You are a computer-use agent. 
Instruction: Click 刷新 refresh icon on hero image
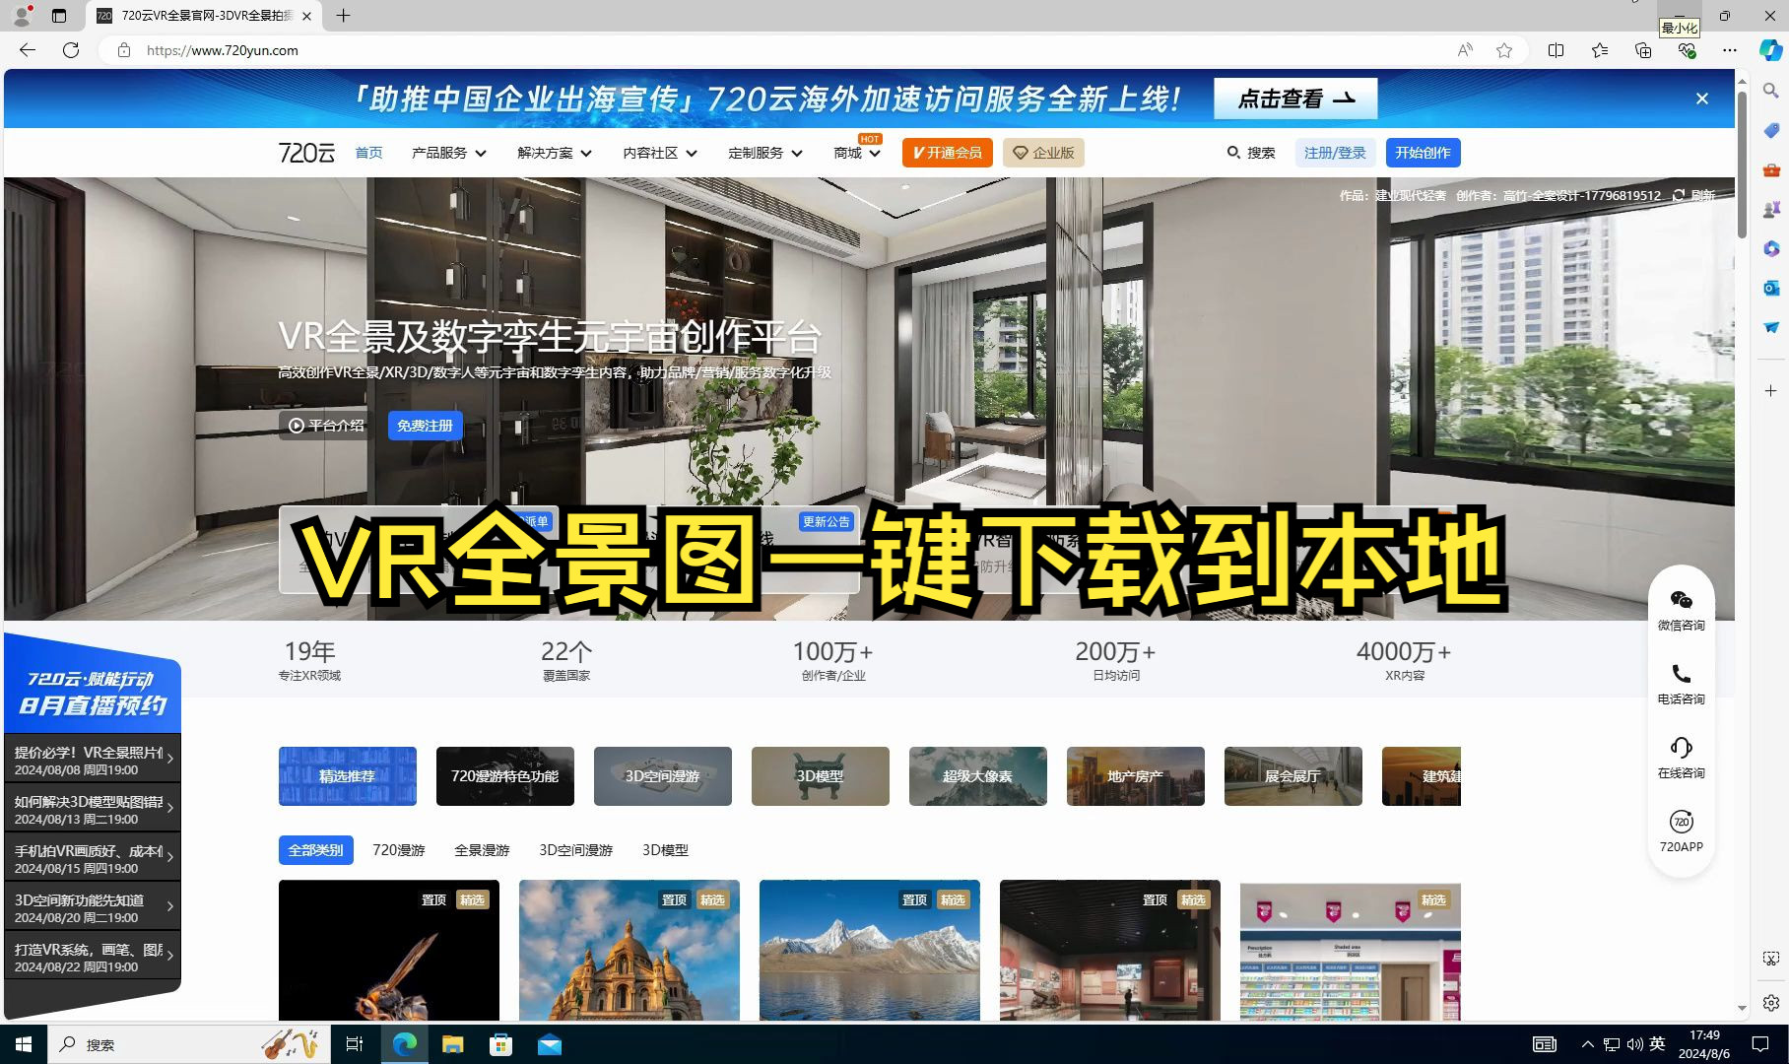click(x=1679, y=195)
